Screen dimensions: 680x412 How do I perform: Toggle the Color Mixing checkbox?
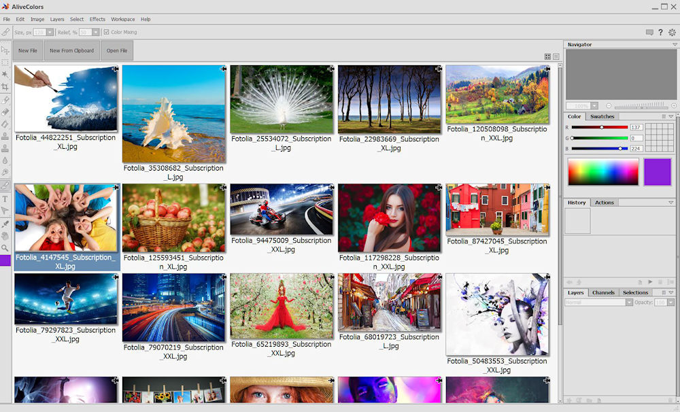click(106, 32)
